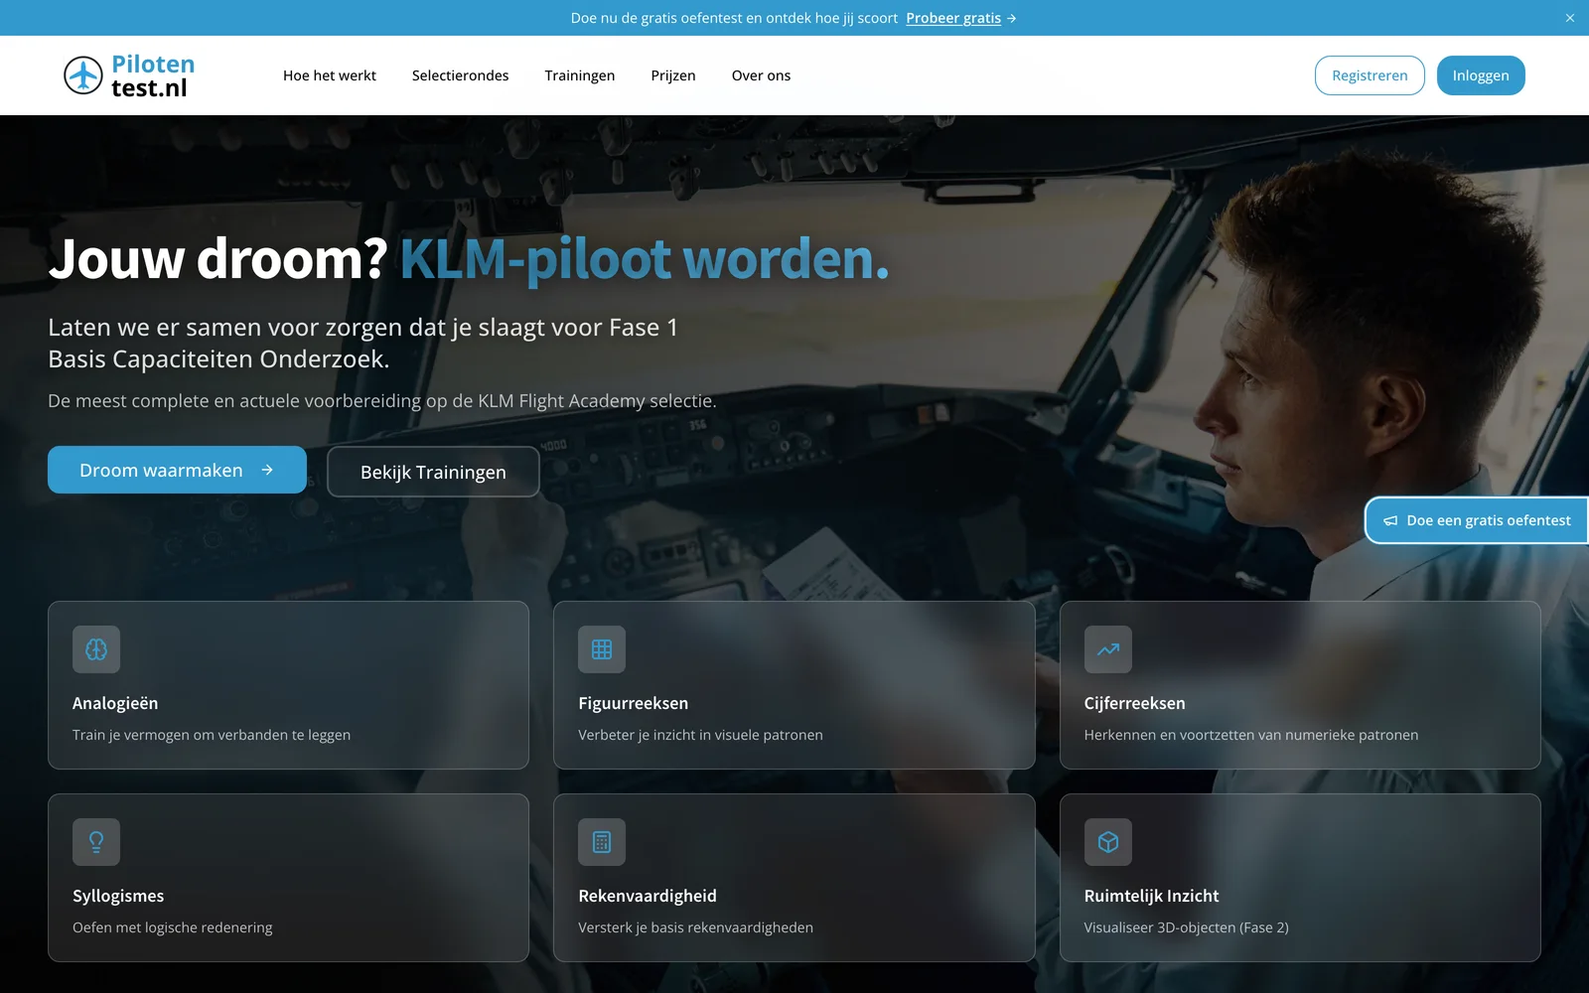
Task: Click the brain icon on Analogieën card
Action: point(96,649)
